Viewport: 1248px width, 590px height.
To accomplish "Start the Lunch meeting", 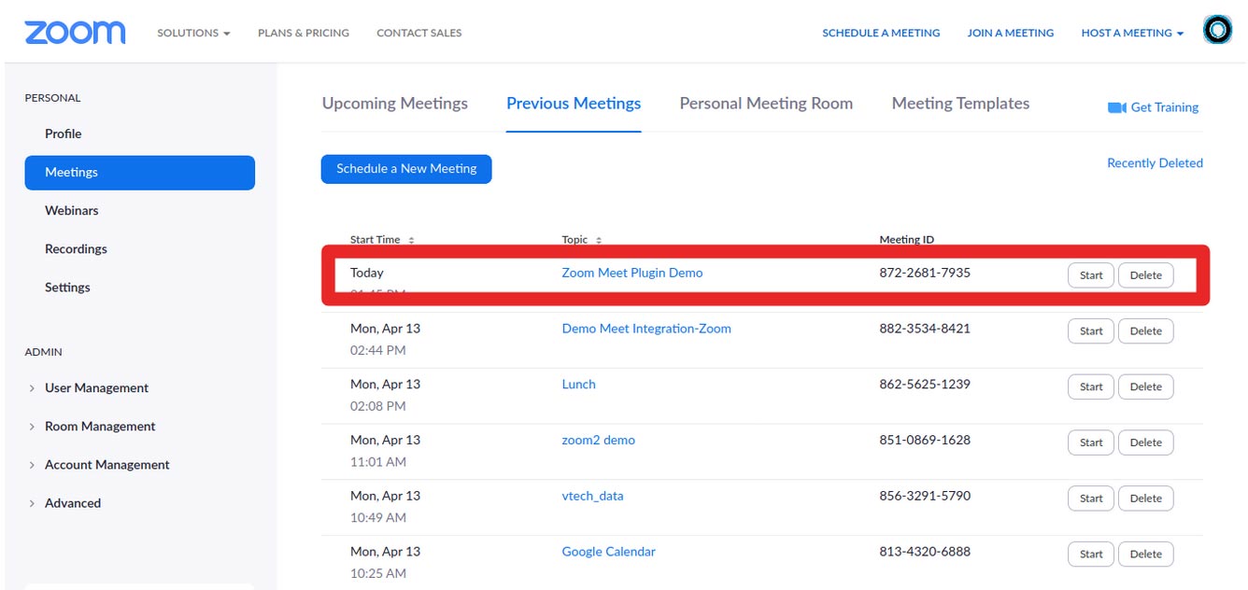I will (1091, 387).
